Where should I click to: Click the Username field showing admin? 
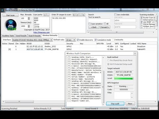tap(125, 20)
